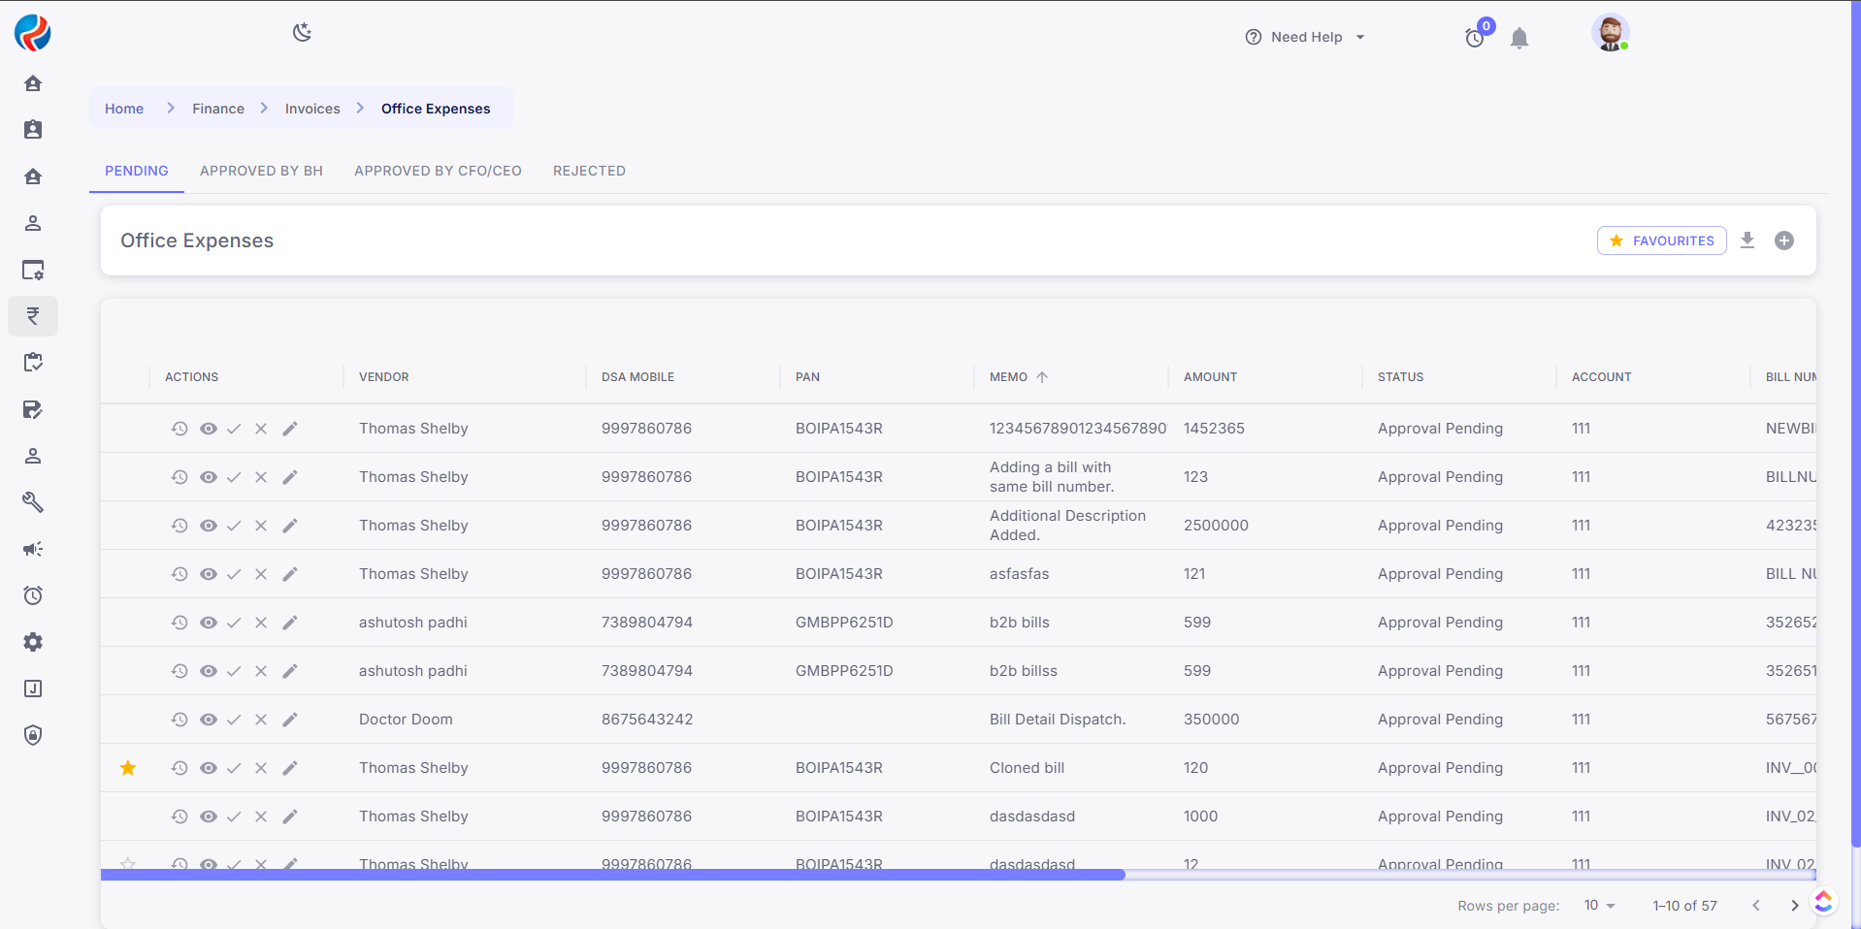
Task: Download the office expenses list
Action: [1747, 240]
